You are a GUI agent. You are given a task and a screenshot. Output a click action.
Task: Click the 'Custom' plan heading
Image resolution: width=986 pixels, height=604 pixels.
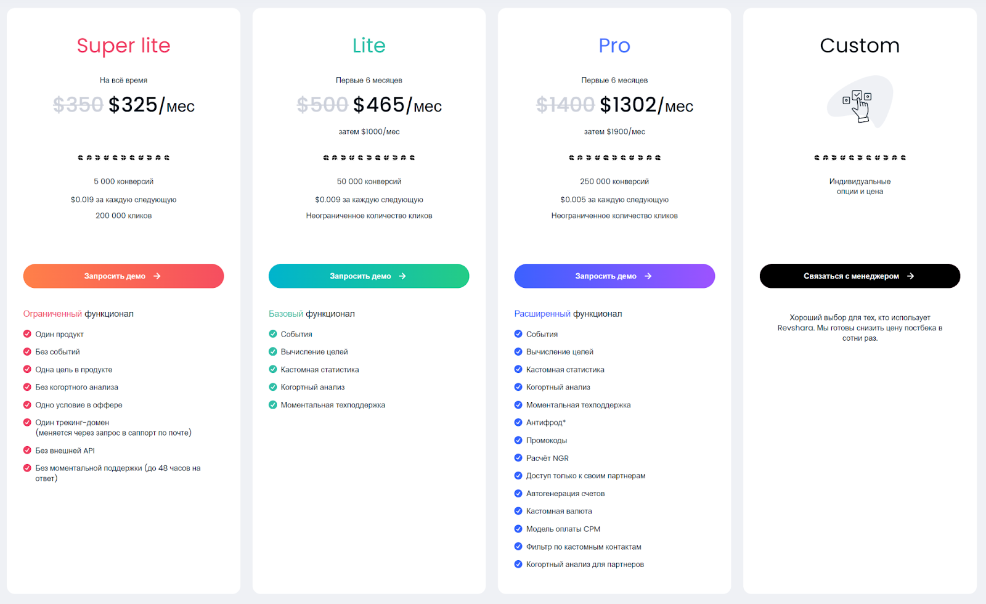pos(860,46)
